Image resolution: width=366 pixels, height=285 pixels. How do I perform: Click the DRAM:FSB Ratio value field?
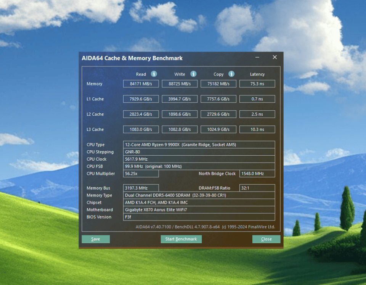(x=257, y=188)
